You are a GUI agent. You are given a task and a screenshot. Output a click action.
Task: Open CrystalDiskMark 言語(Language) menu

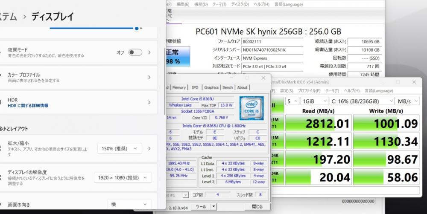coord(379,91)
